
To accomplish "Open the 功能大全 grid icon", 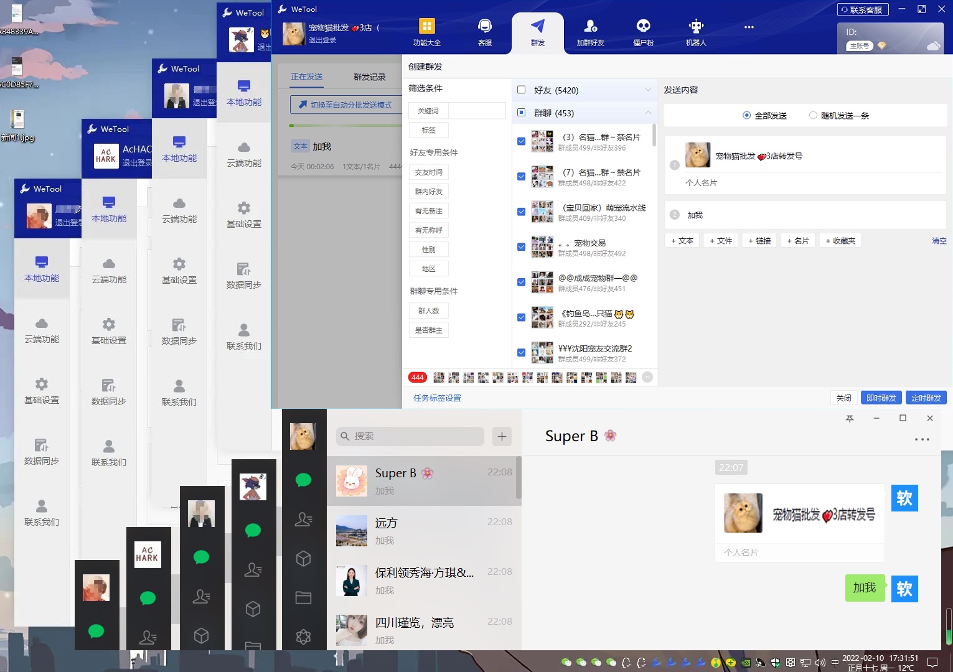I will click(427, 26).
